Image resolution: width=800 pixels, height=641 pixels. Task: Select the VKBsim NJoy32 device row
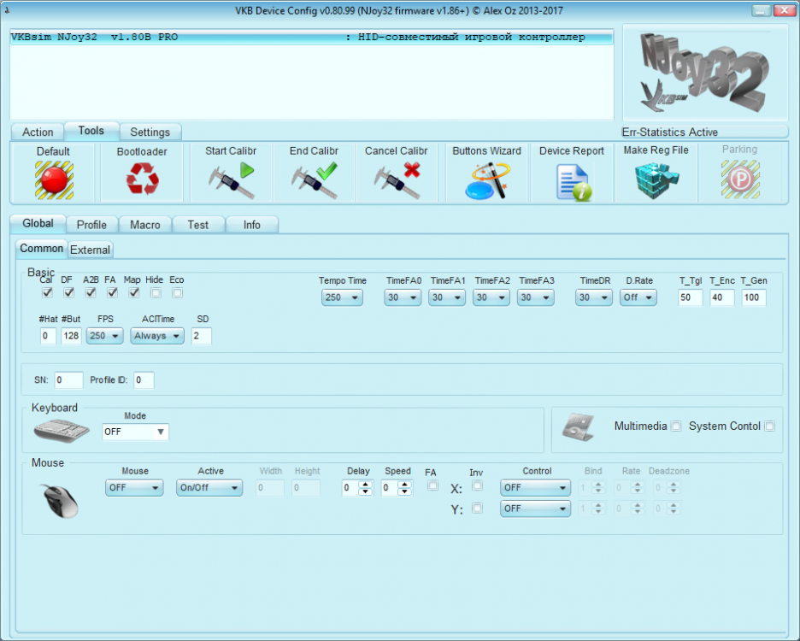[x=311, y=38]
